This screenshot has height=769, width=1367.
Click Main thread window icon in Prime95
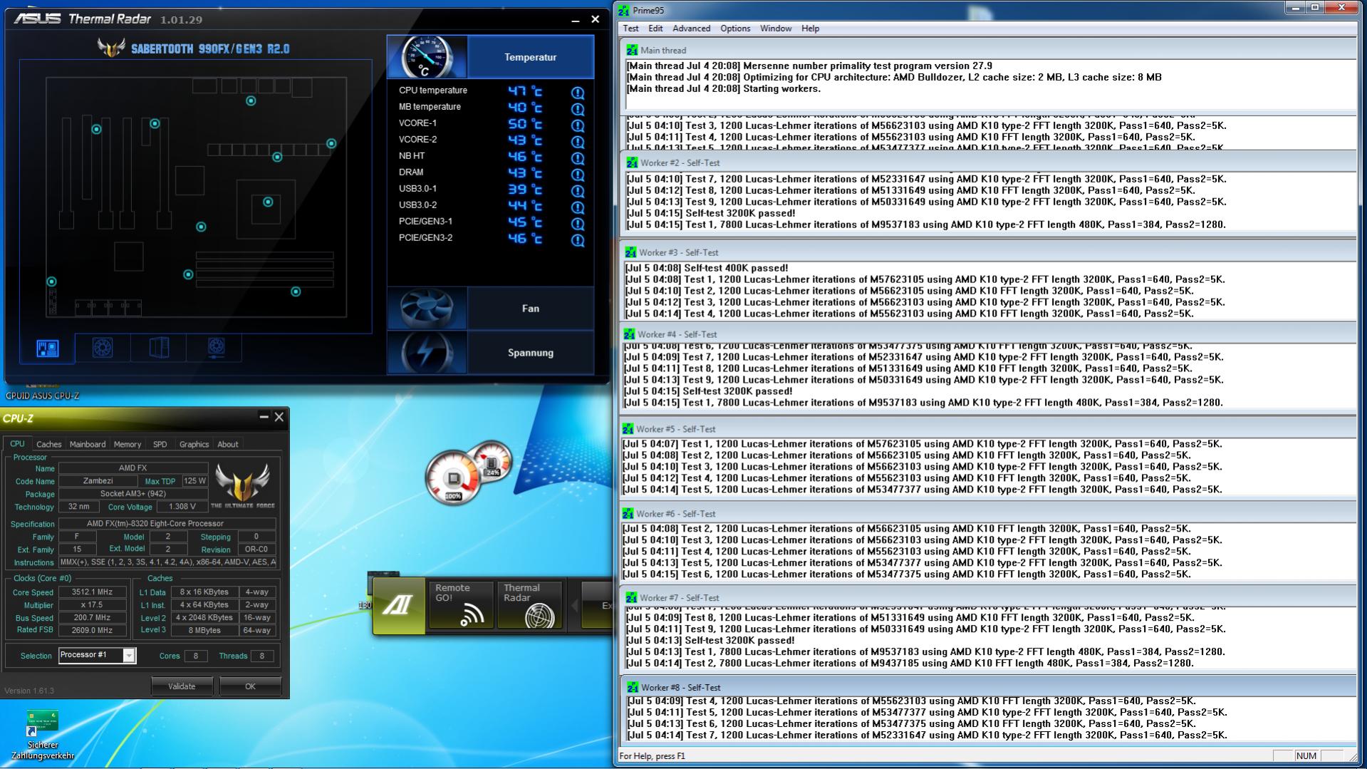pos(632,50)
